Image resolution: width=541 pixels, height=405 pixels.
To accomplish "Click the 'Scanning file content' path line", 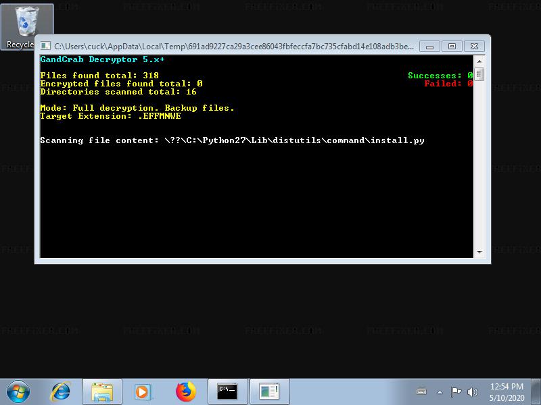I will (x=232, y=140).
